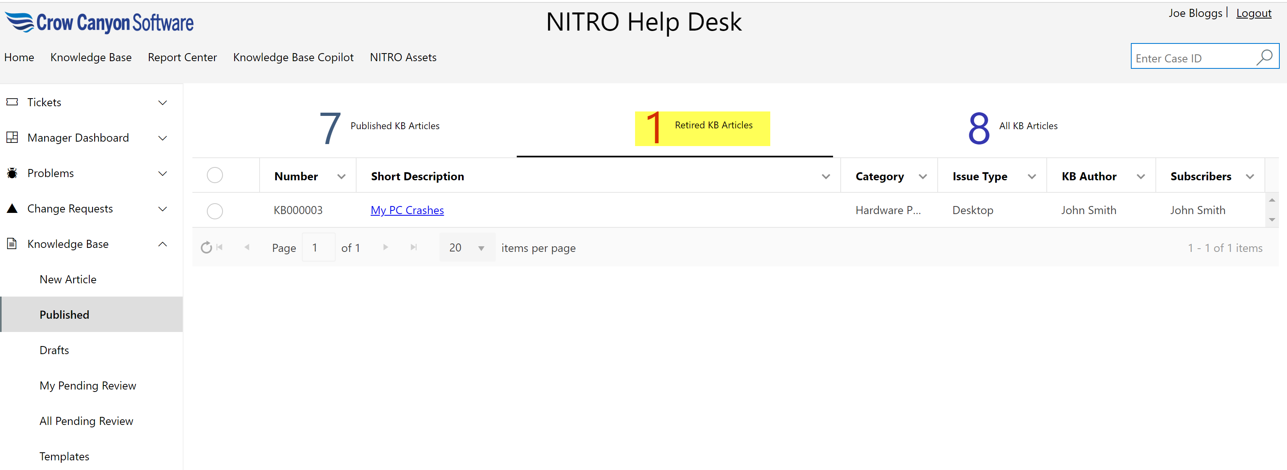Expand the Manager Dashboard chevron
Screen dimensions: 1287x470
point(162,138)
